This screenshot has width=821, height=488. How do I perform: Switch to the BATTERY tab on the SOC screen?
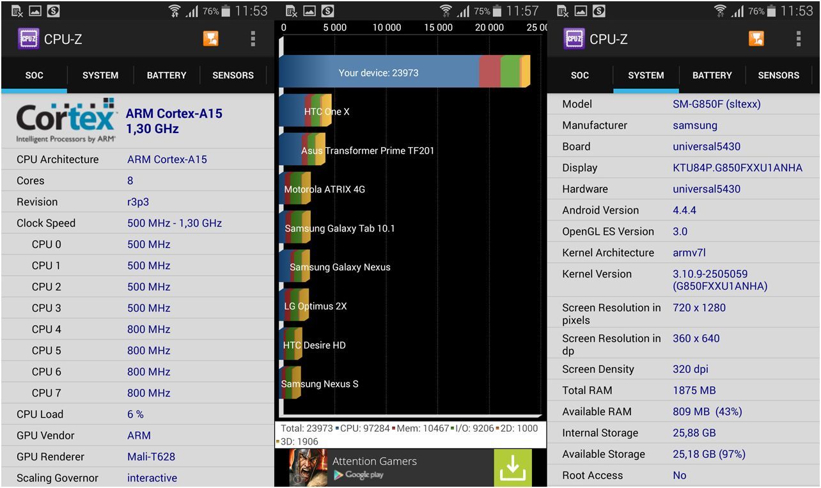point(166,75)
